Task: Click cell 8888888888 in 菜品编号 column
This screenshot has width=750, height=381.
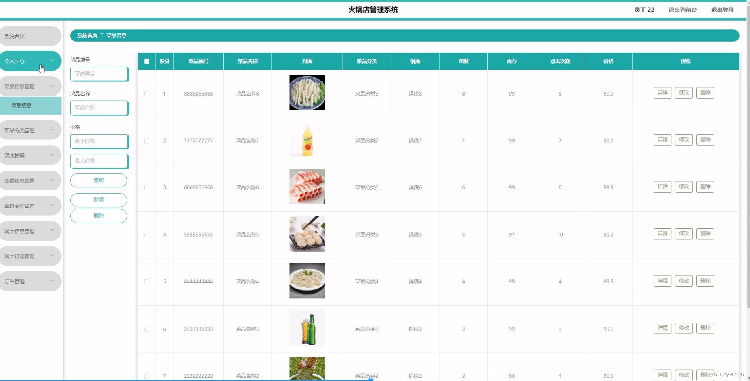Action: 198,94
